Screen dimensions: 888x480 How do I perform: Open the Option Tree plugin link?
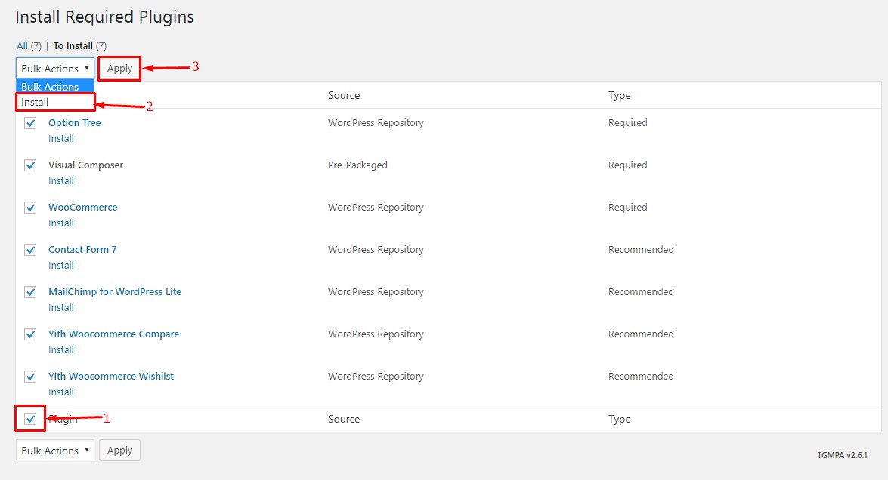point(74,123)
